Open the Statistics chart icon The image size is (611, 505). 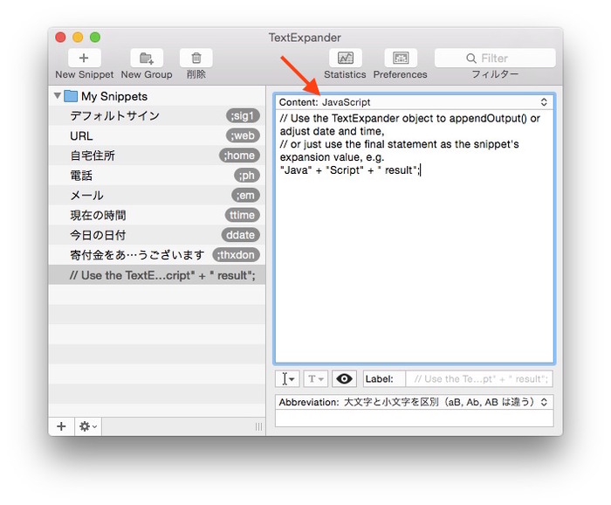point(346,59)
